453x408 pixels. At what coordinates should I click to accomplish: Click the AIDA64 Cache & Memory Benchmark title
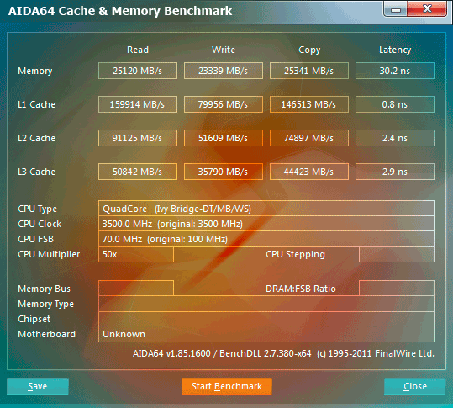click(x=120, y=11)
